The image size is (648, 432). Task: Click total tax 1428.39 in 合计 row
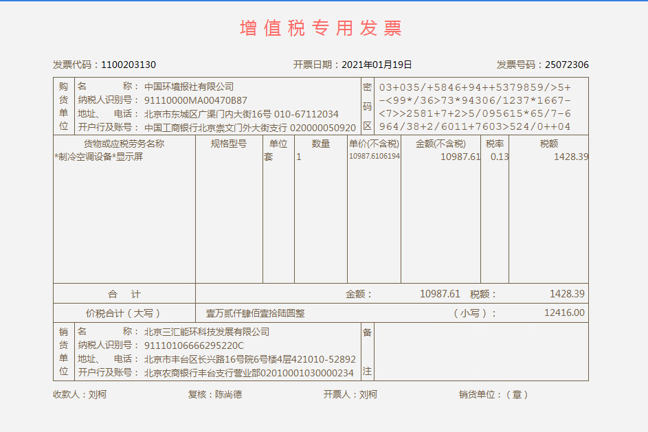pos(567,294)
